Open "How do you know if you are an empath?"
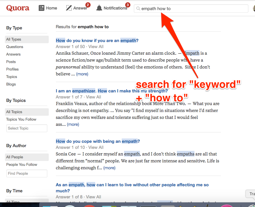The height and width of the screenshot is (207, 255). (97, 40)
